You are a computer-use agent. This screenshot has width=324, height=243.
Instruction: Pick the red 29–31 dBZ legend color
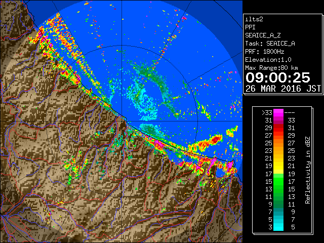click(278, 128)
